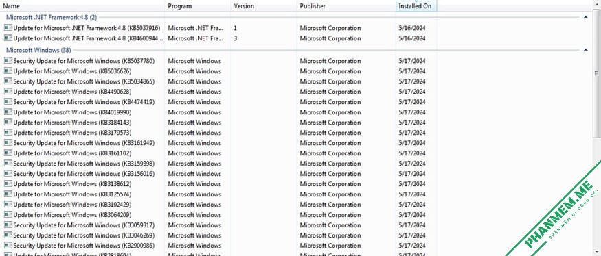Click version value 3 for KB4600944

[x=236, y=38]
